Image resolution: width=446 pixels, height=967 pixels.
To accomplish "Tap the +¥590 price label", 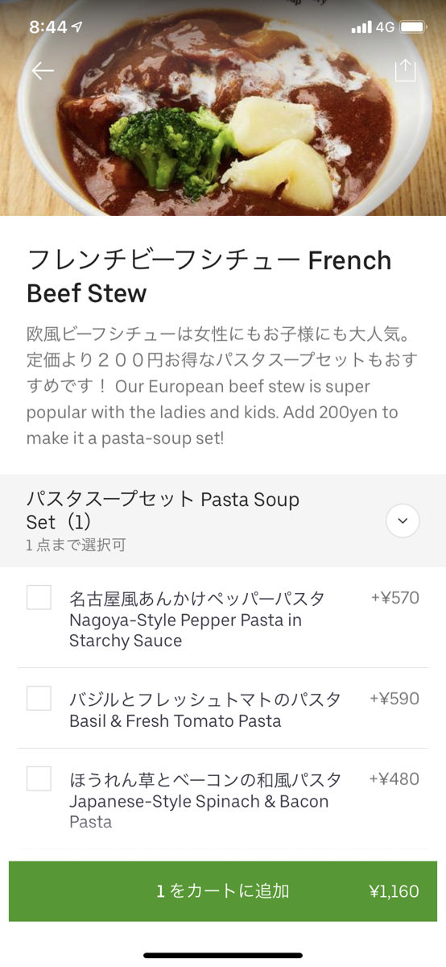I will [x=394, y=699].
